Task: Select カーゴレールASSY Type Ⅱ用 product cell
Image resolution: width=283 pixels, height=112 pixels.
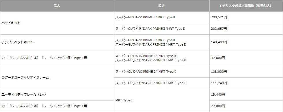Action: click(x=57, y=58)
